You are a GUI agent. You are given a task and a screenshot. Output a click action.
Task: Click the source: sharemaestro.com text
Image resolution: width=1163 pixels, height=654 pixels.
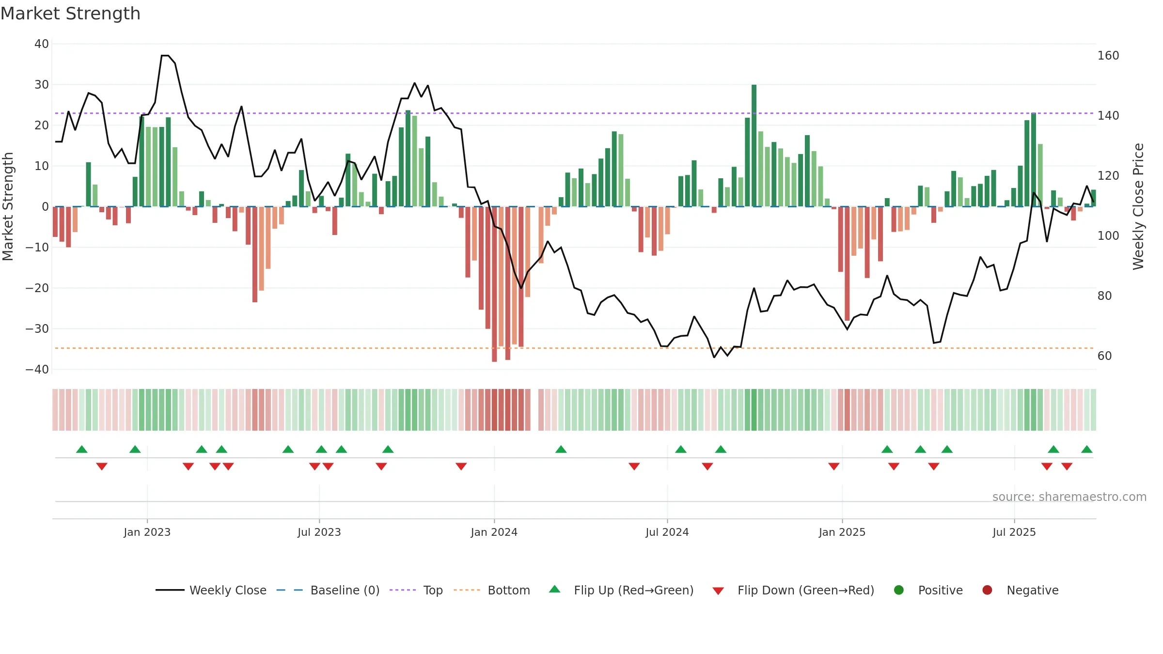(x=1069, y=497)
